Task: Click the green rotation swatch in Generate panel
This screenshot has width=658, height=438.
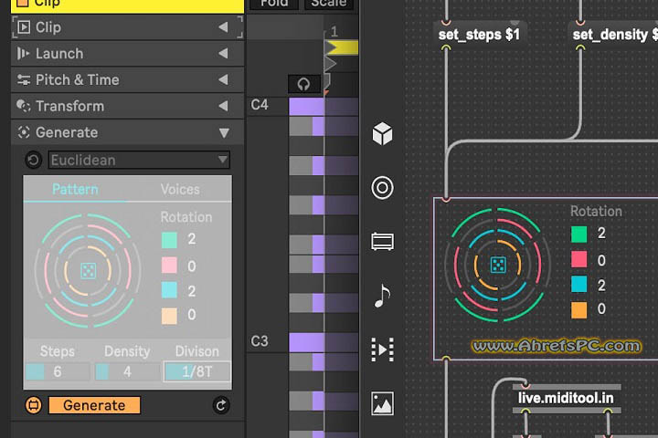Action: coord(170,240)
